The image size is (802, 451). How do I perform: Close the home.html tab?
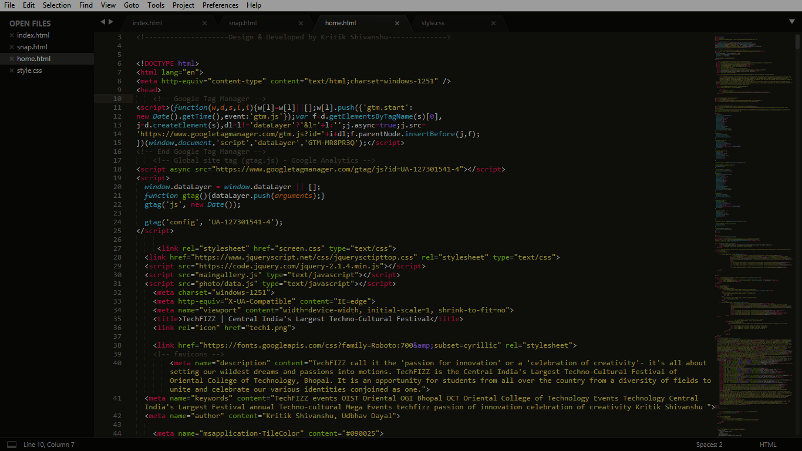click(x=397, y=23)
